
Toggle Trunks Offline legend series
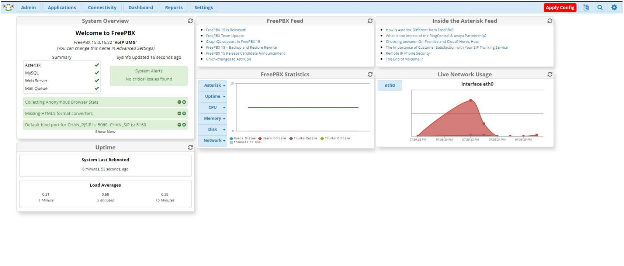pos(335,138)
